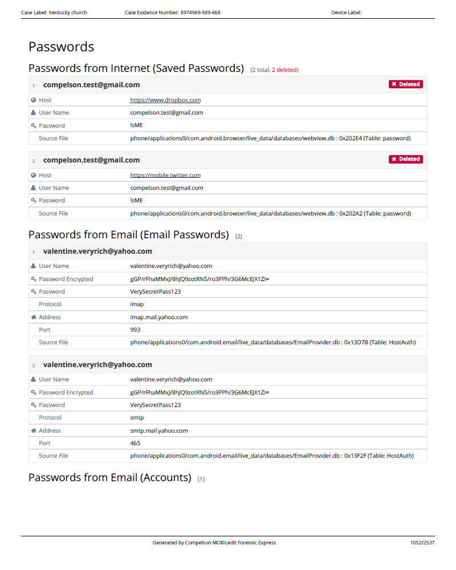456x570 pixels.
Task: Click Passwords from Email (Email Passwords) heading
Action: pyautogui.click(x=129, y=235)
